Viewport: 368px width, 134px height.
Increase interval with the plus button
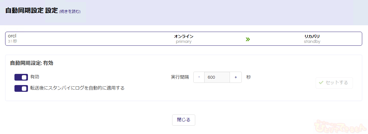point(236,77)
